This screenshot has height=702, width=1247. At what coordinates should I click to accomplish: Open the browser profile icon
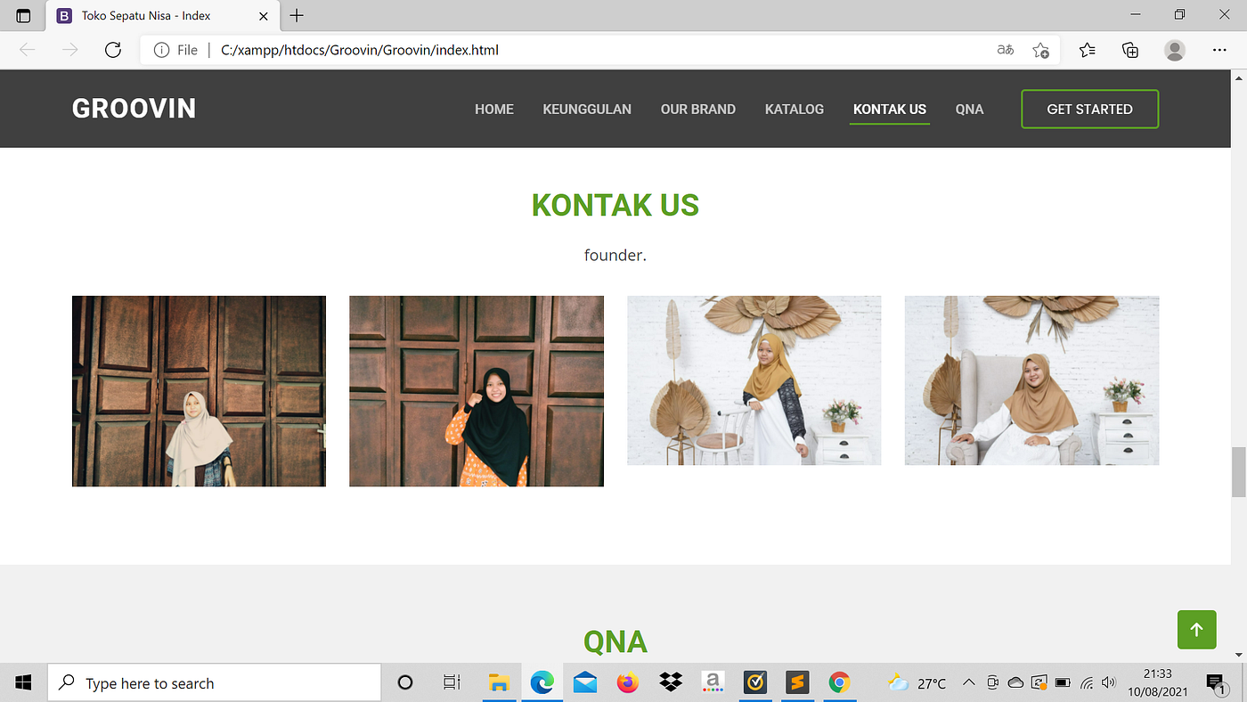(x=1175, y=50)
